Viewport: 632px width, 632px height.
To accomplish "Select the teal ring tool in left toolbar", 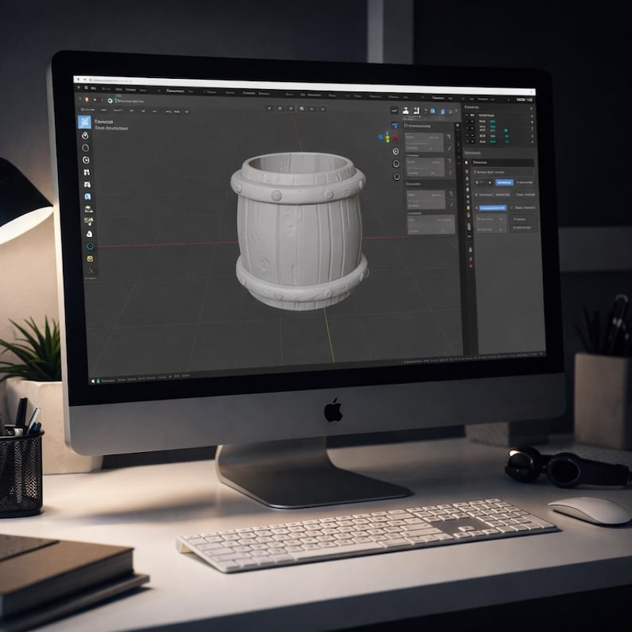I will [x=90, y=246].
